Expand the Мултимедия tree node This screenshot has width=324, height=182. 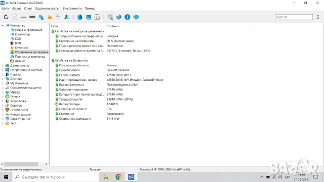tap(3, 83)
